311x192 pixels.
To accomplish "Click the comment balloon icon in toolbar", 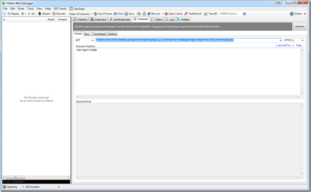I will (4, 14).
